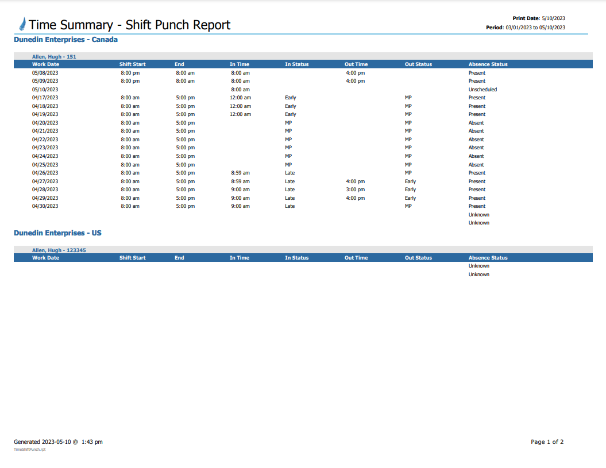Click the Period date range text
Screen dimensions: 606x468
(x=534, y=27)
